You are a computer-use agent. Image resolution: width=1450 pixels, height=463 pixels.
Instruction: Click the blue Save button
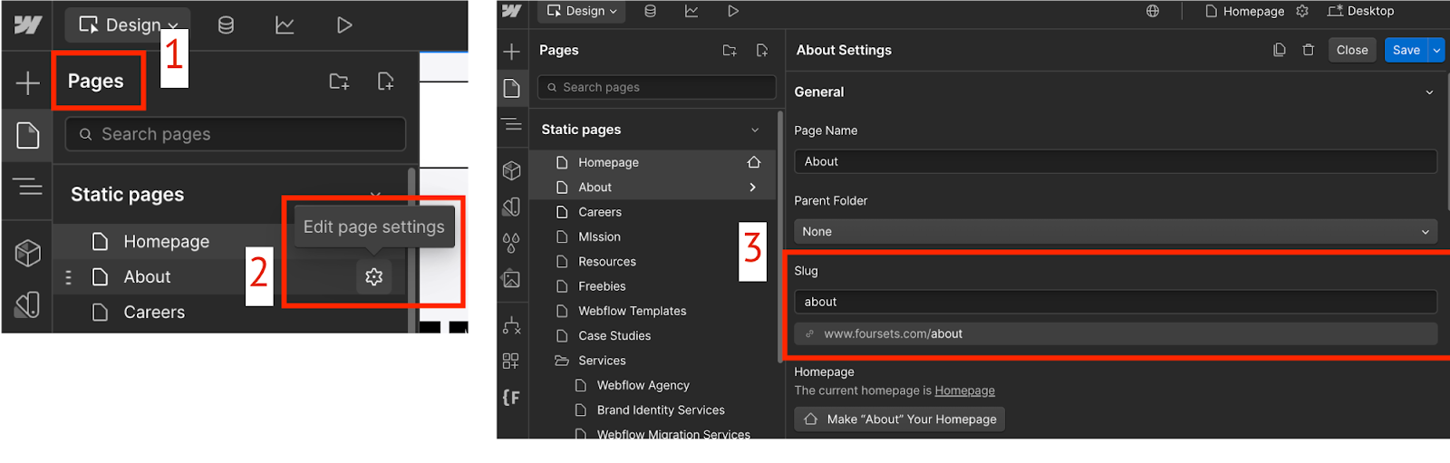point(1406,50)
